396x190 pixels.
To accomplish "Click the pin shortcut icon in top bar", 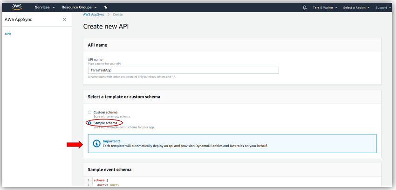I will point(106,7).
